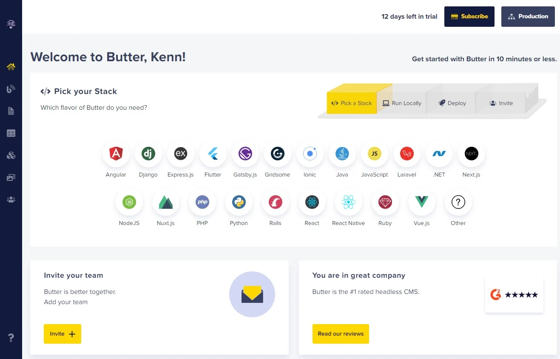This screenshot has height=359, width=560.
Task: Click the 'Invite your team' heading
Action: click(x=74, y=275)
